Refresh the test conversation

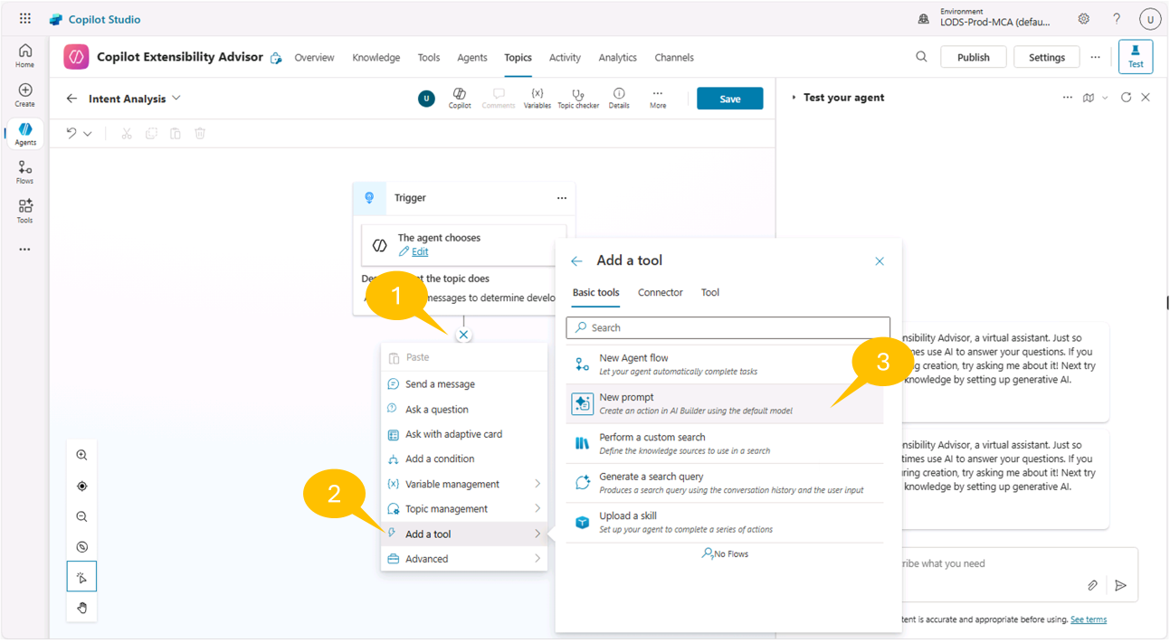coord(1126,98)
